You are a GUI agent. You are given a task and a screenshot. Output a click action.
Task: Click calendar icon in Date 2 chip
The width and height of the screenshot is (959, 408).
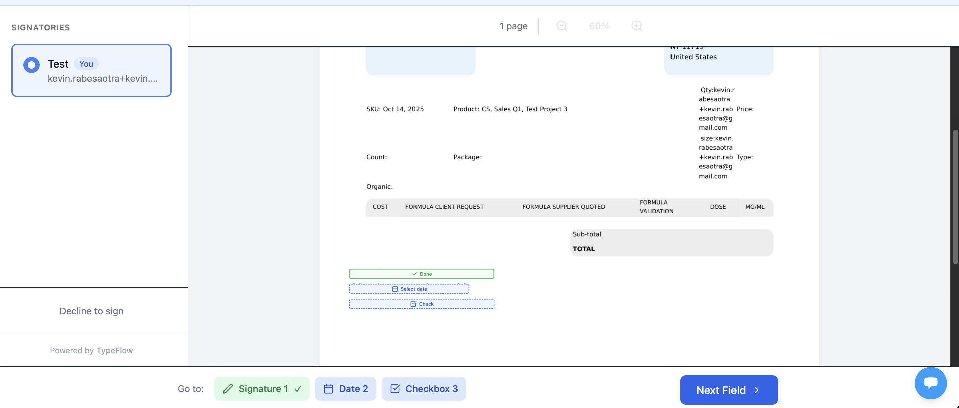328,389
